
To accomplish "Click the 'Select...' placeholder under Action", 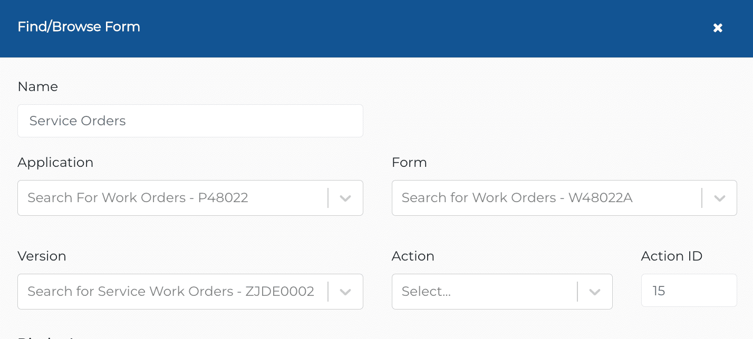I will coord(426,291).
